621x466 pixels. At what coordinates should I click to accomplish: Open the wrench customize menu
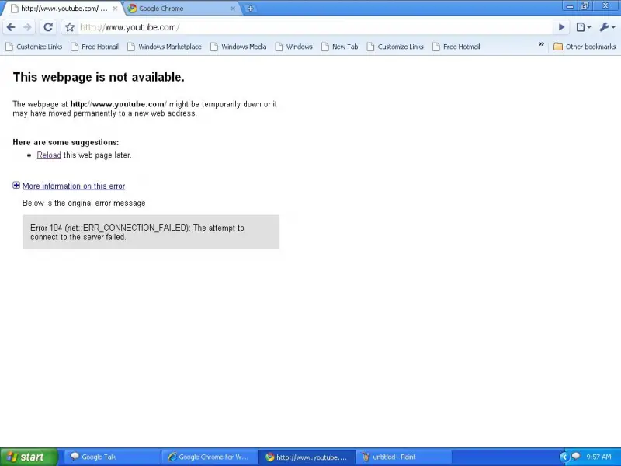tap(607, 27)
